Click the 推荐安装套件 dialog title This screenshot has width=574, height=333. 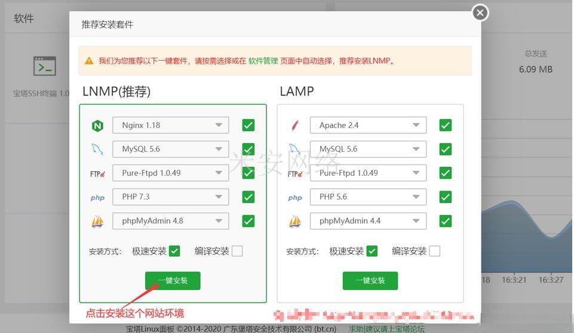[108, 24]
